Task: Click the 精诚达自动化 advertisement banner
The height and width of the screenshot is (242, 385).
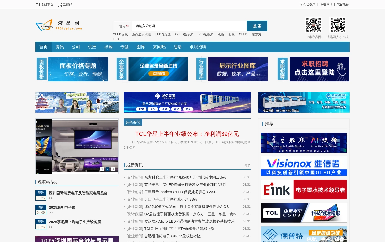Action: 304,102
